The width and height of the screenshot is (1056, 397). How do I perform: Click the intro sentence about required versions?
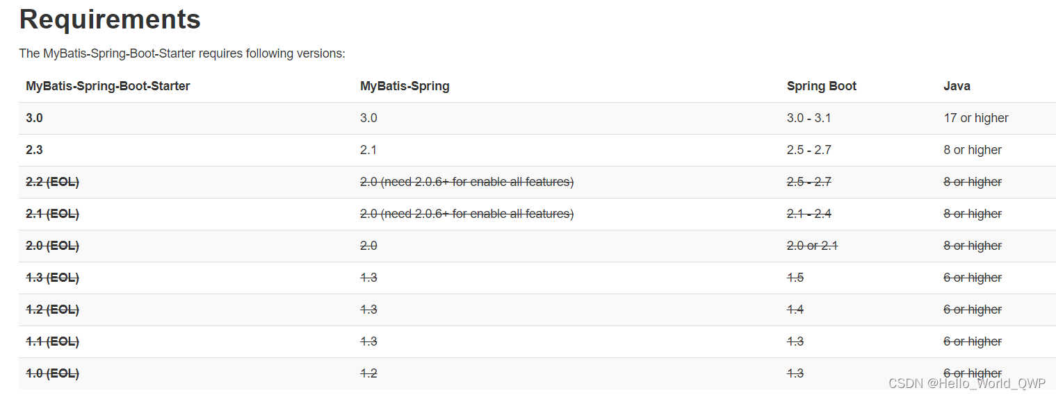pos(182,53)
